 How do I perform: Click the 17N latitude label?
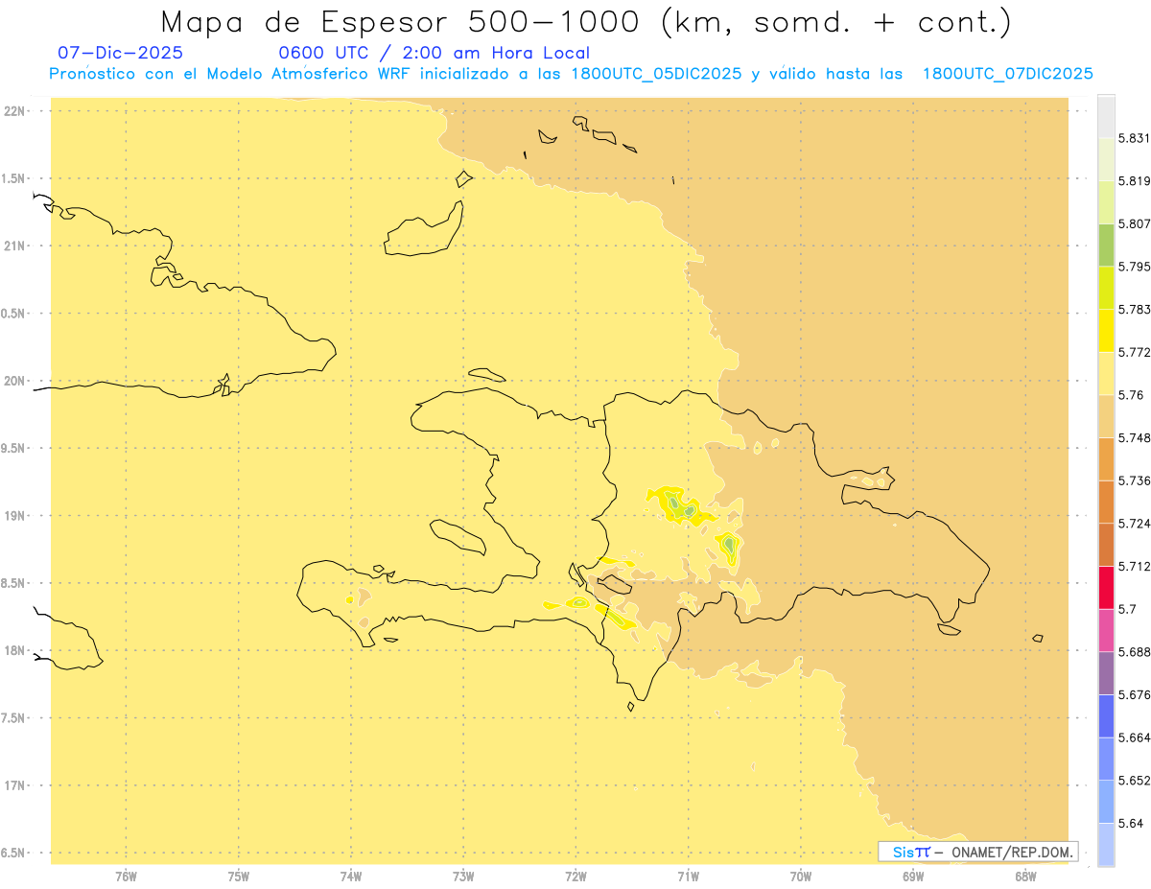click(14, 785)
